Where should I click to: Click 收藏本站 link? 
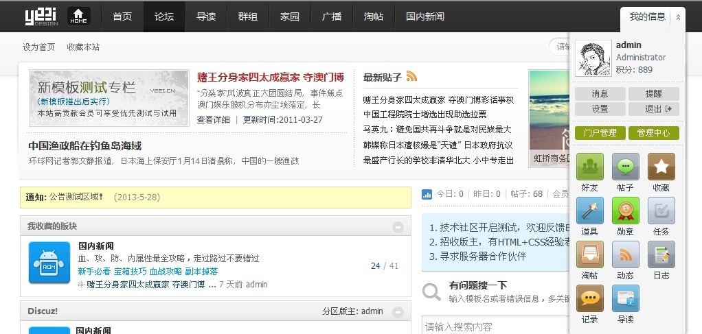click(83, 47)
